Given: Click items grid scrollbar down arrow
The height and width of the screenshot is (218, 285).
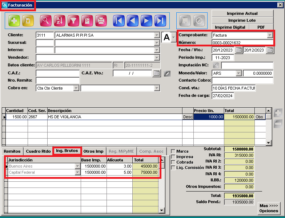Looking at the screenshot, I should click(x=269, y=143).
